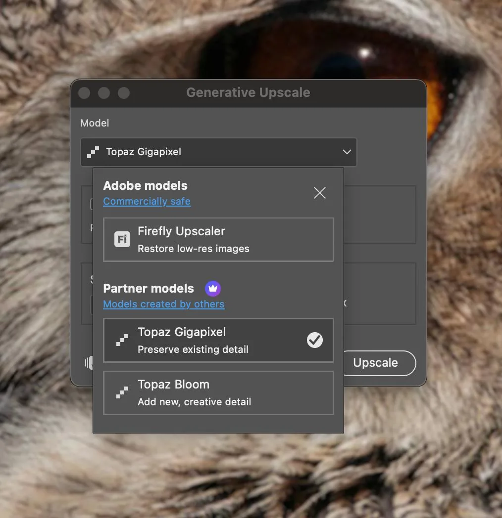Viewport: 502px width, 518px height.
Task: Click the Generative Upscale window title
Action: 248,92
